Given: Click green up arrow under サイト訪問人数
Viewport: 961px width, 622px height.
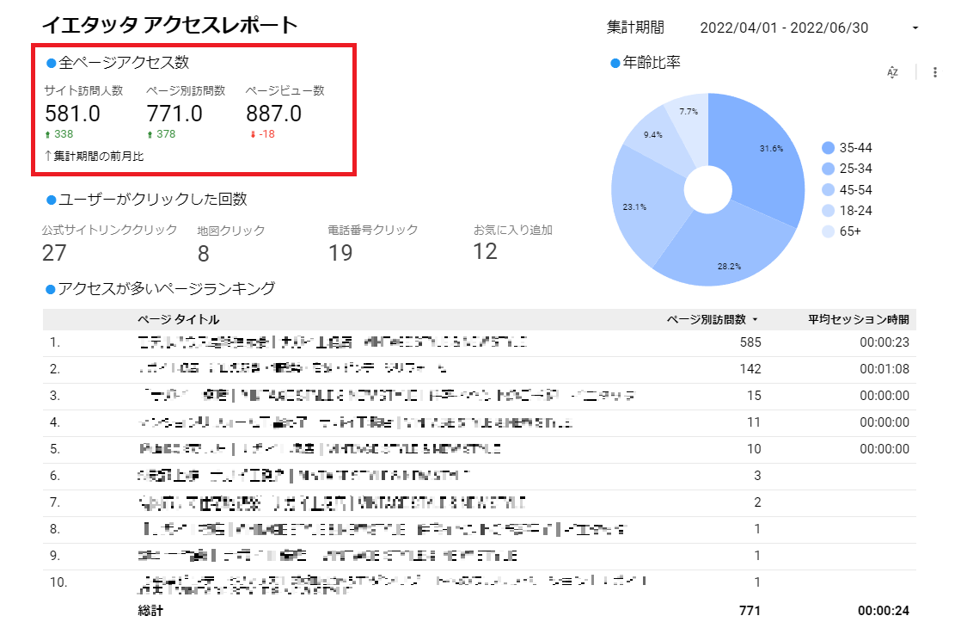Looking at the screenshot, I should tap(48, 134).
